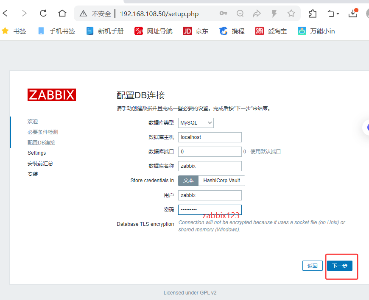Screen dimensions: 369x300
Task: Click the share arrow icon in address bar
Action: pyautogui.click(x=257, y=14)
